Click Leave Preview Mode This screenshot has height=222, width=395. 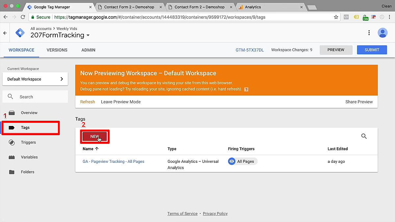pyautogui.click(x=121, y=102)
